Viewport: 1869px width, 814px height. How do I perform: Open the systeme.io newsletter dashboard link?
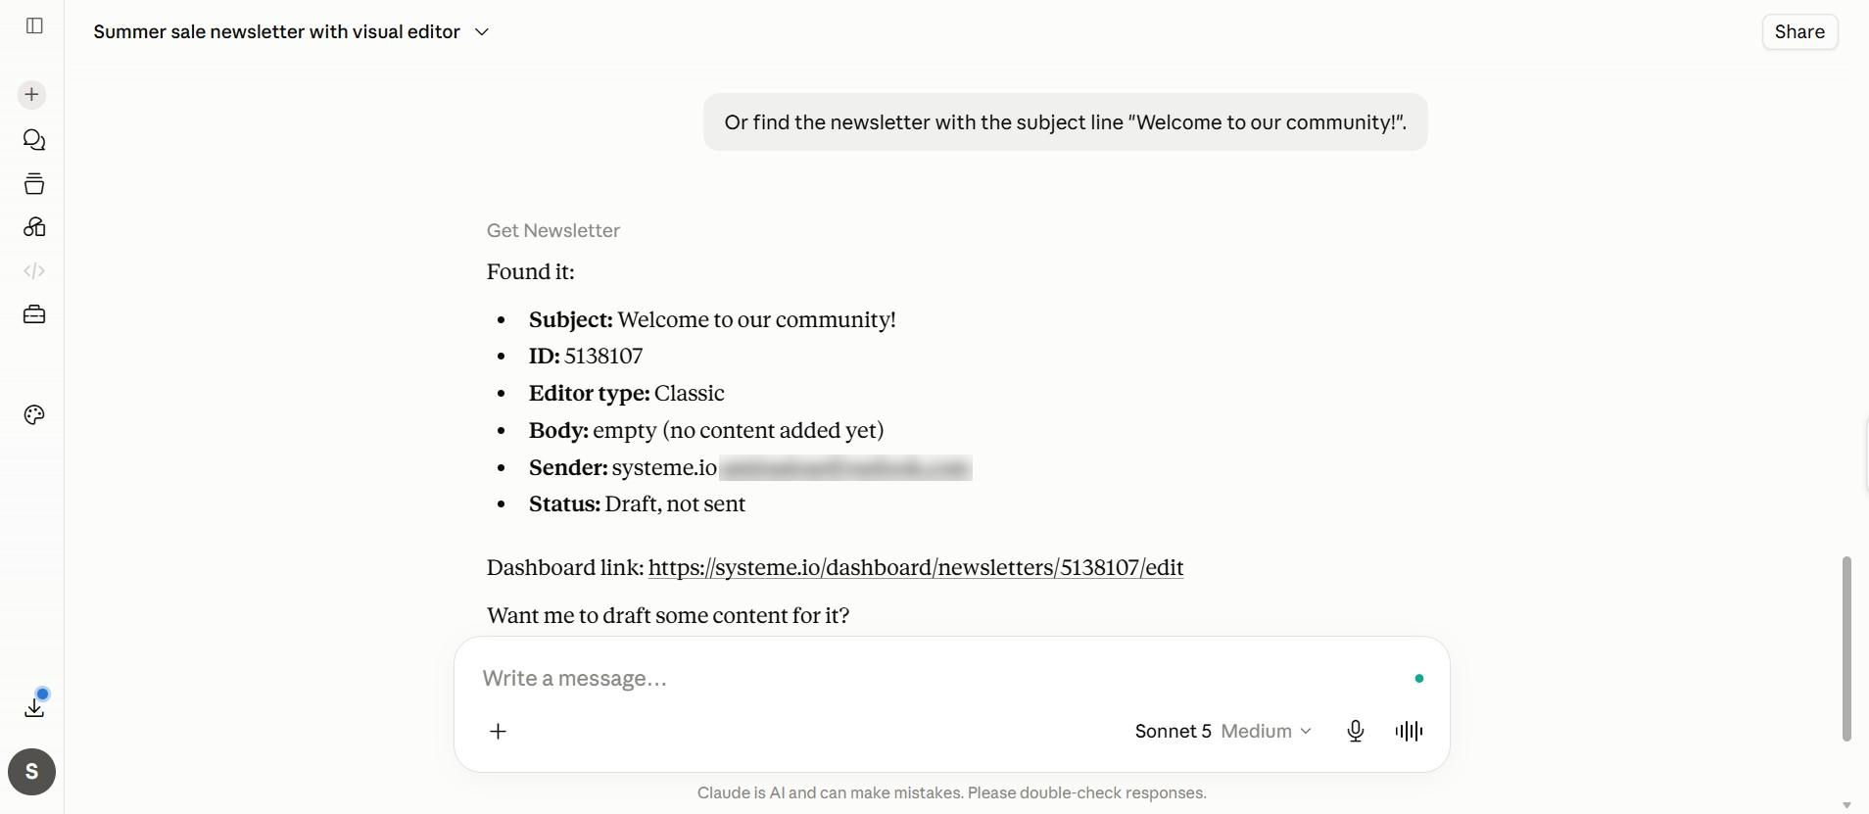tap(916, 568)
